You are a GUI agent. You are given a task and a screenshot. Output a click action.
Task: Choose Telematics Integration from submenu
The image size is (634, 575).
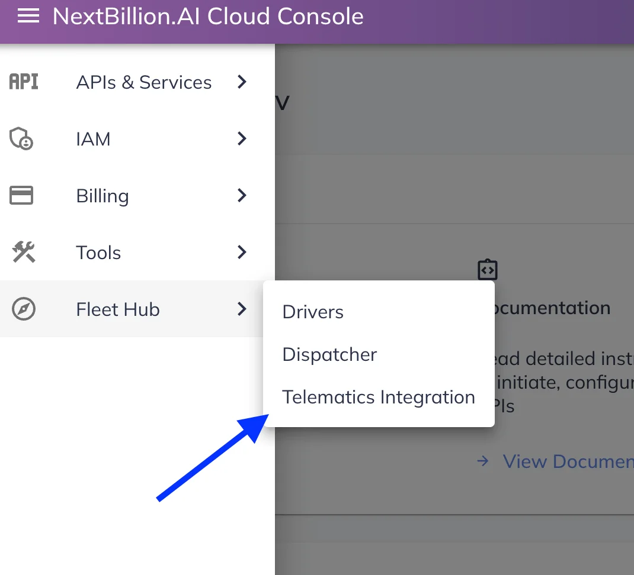[379, 397]
